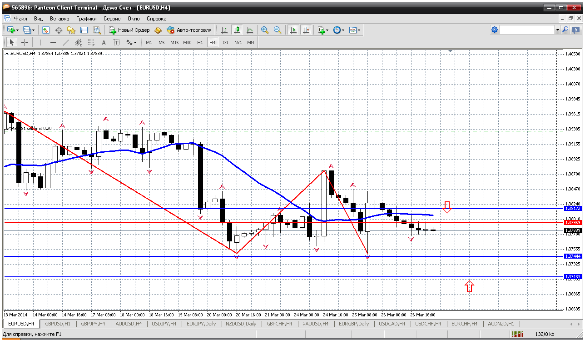Image resolution: width=585 pixels, height=340 pixels.
Task: Select the text tool labeled A
Action: click(104, 42)
